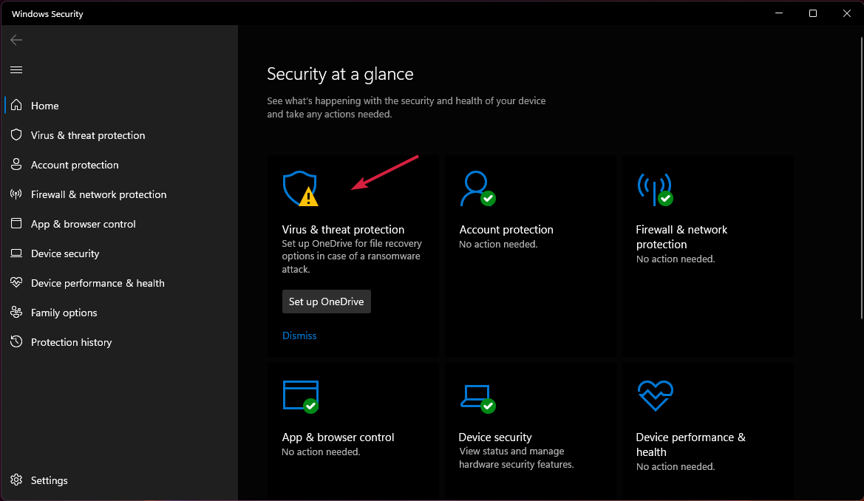
Task: Click the Set up OneDrive button
Action: (x=326, y=301)
